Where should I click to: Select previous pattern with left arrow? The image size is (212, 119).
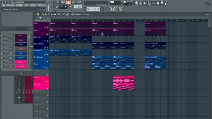(85, 9)
